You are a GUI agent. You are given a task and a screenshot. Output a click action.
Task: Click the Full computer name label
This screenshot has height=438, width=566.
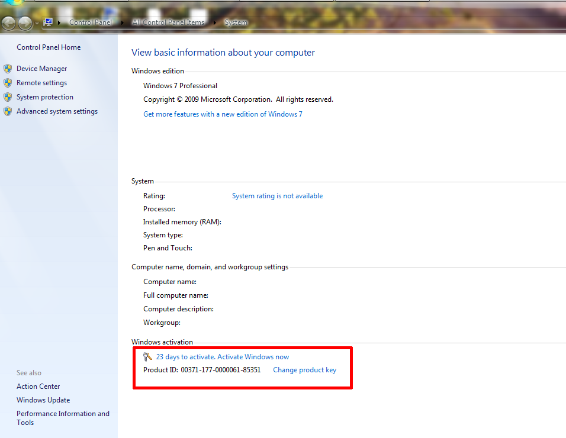click(176, 295)
